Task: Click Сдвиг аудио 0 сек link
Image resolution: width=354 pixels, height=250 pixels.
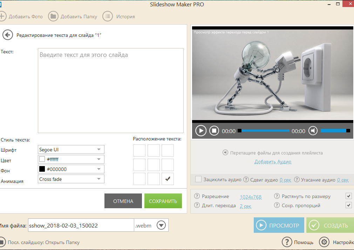Action: (x=285, y=180)
